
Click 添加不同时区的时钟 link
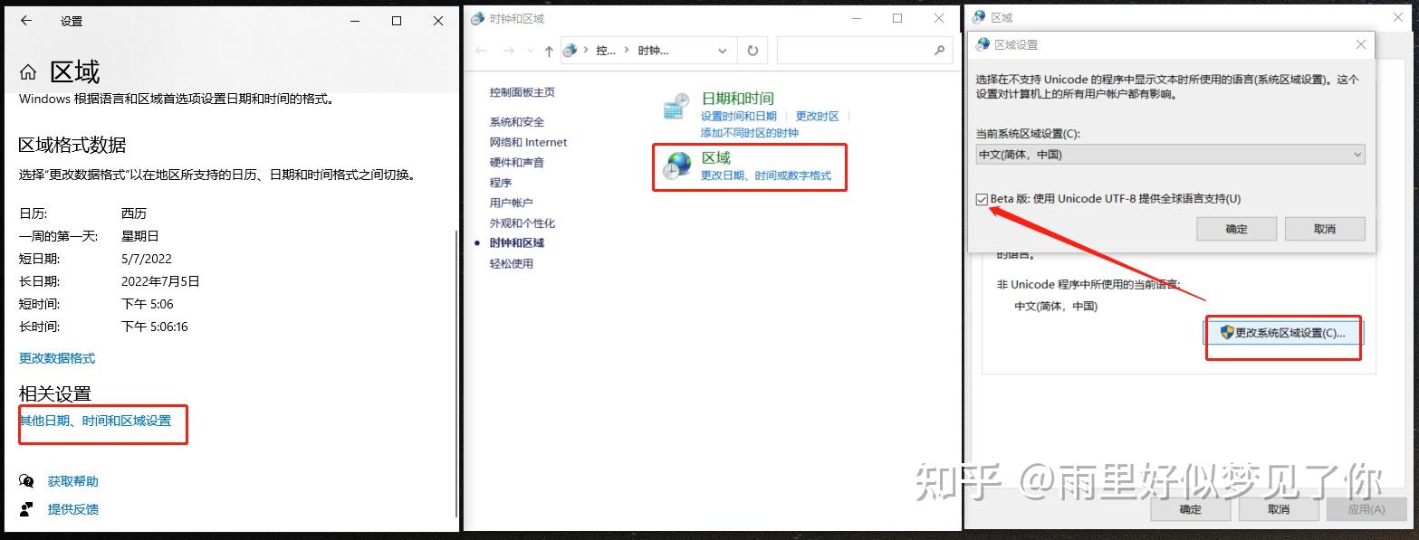click(x=750, y=133)
